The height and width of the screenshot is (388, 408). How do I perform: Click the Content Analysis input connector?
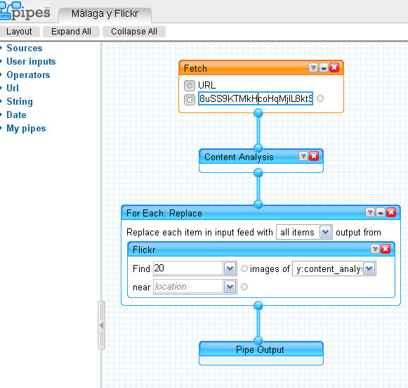[258, 148]
